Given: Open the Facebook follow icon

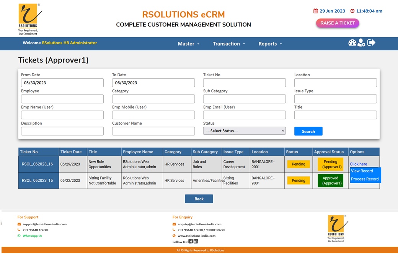Looking at the screenshot, I should pyautogui.click(x=191, y=241).
